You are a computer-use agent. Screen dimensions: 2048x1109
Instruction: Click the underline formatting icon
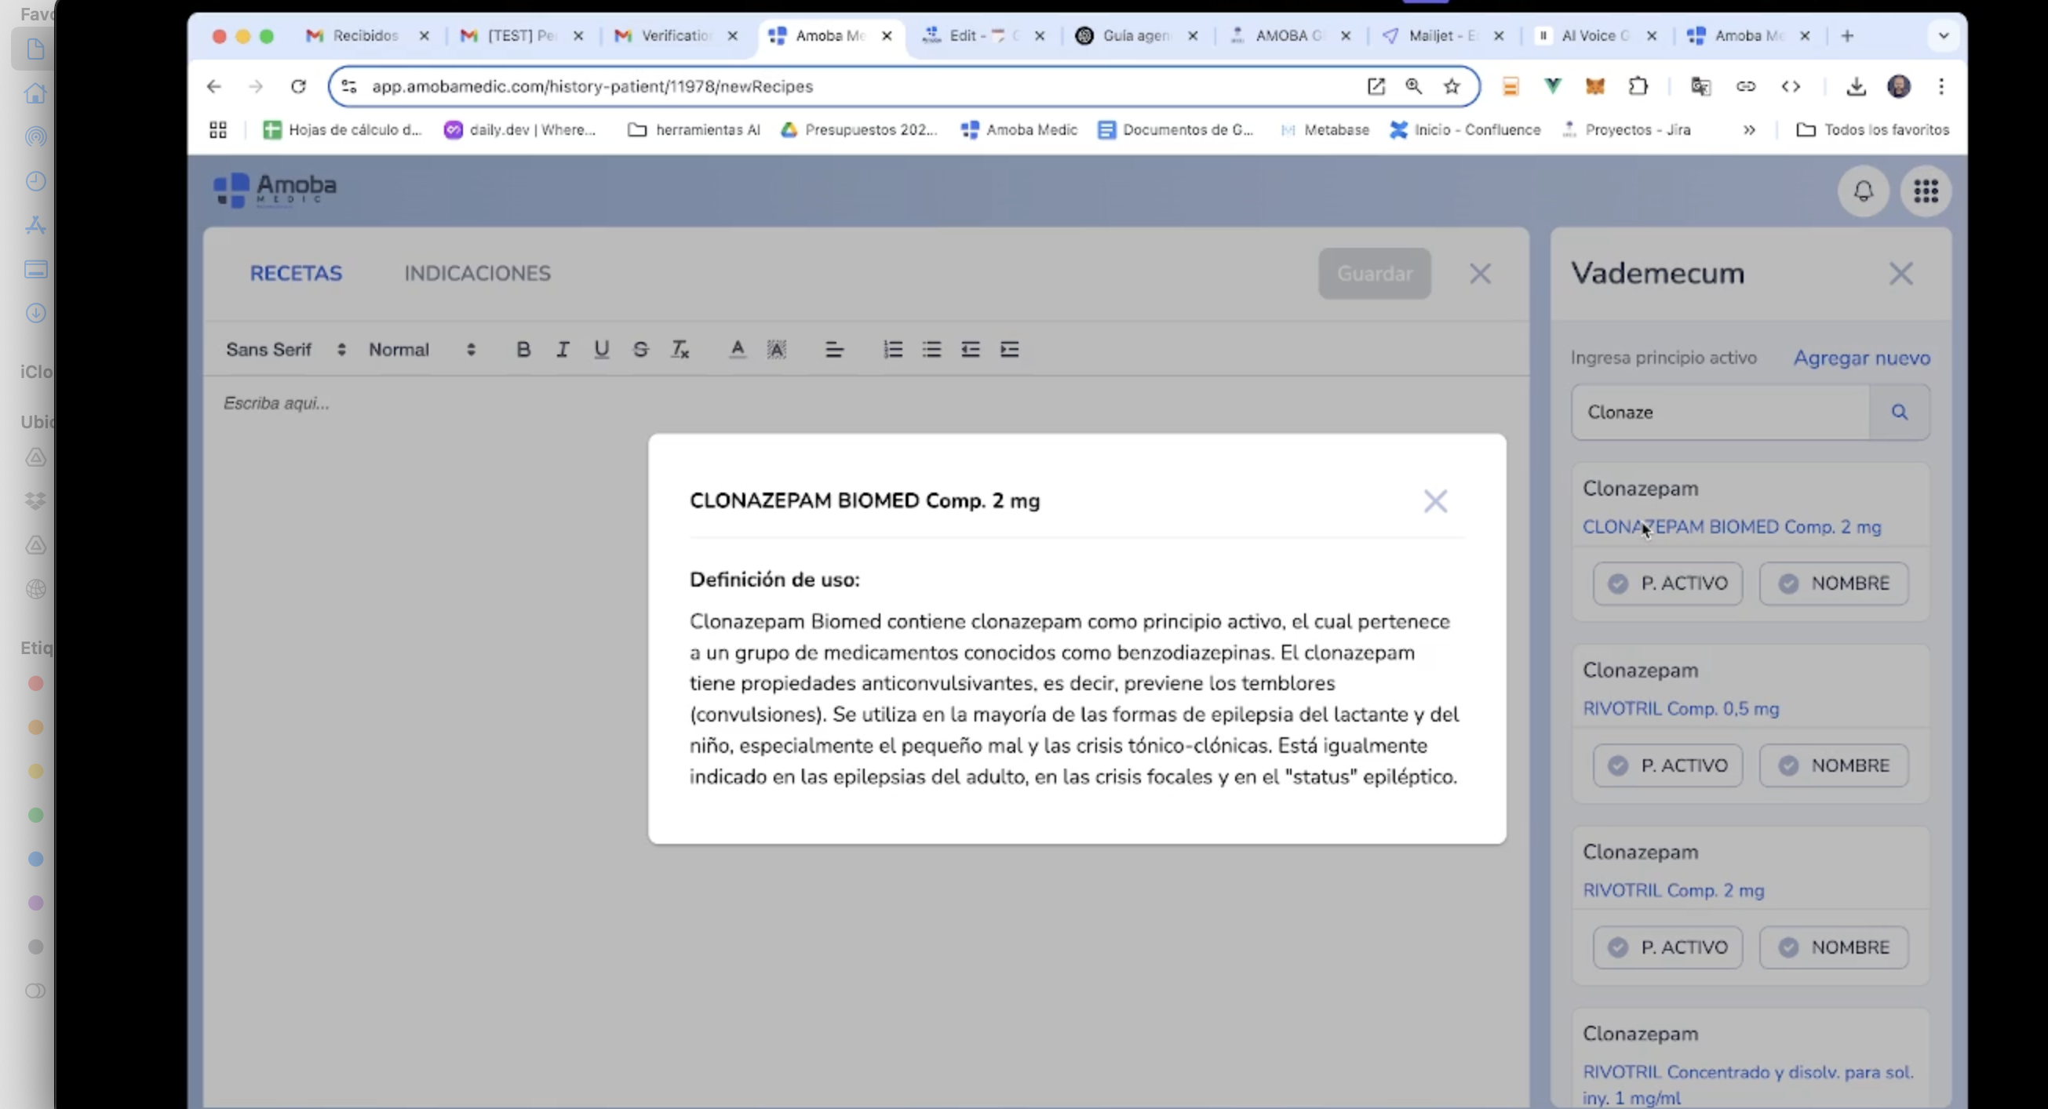pos(601,350)
